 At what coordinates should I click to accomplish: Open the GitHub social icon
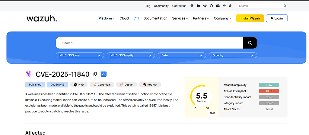point(212,6)
